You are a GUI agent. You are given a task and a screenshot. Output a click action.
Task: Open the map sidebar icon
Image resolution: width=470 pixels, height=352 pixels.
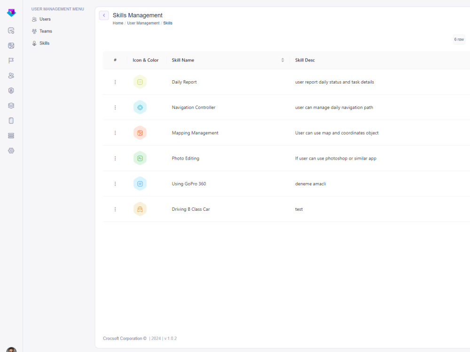[11, 46]
